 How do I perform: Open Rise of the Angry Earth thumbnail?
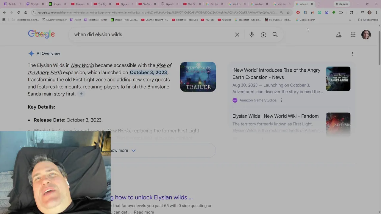338,79
